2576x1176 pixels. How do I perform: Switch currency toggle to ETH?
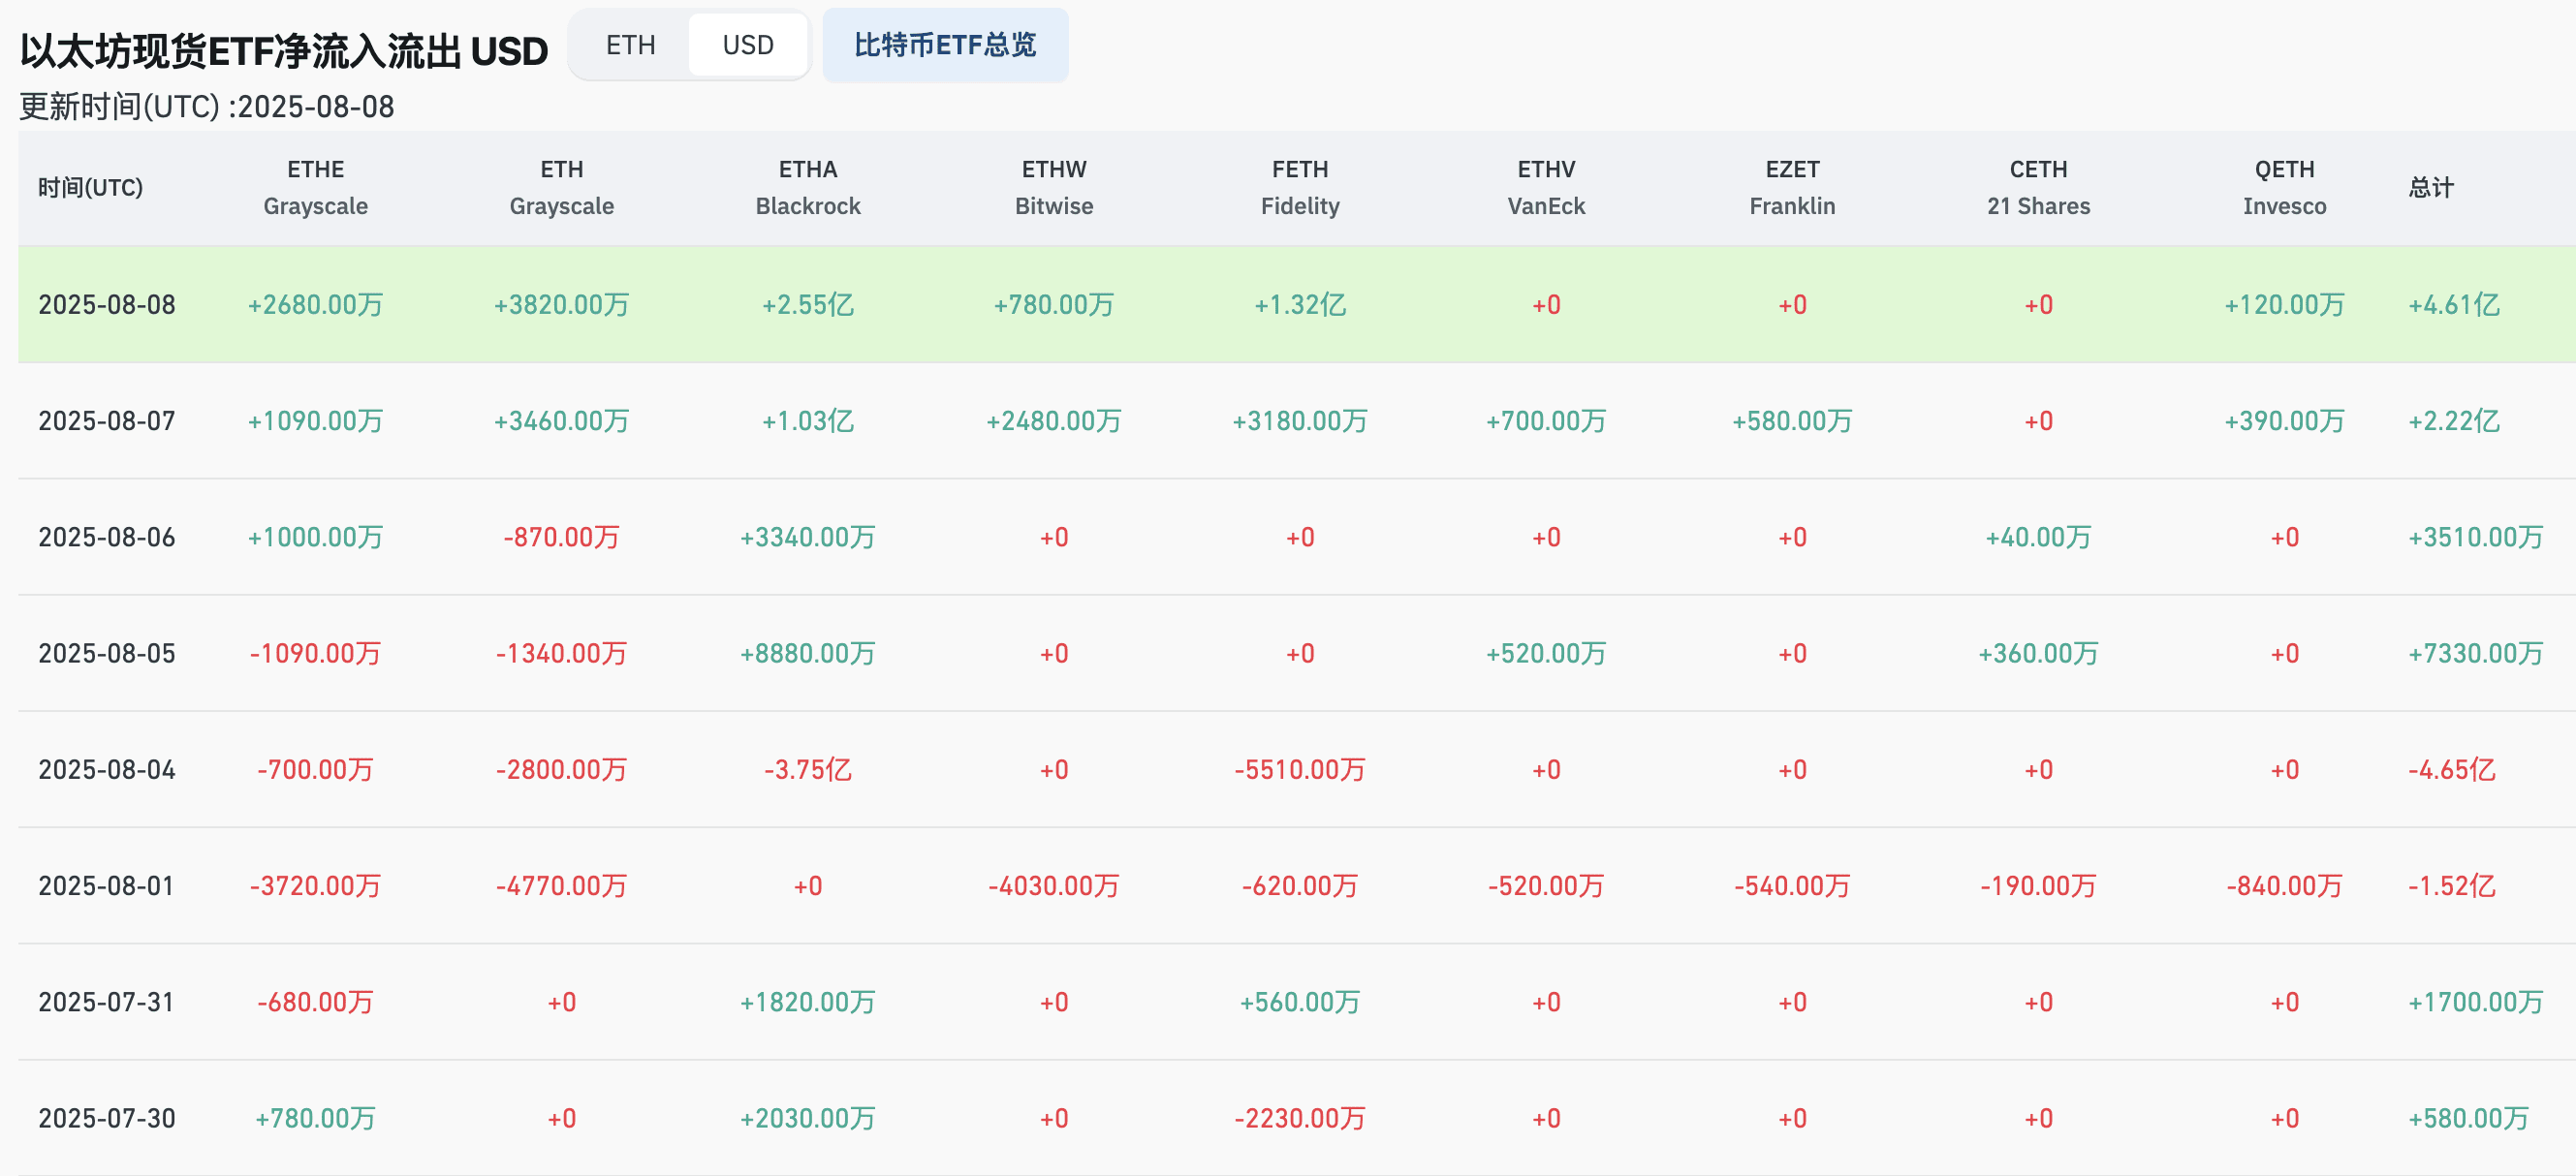tap(630, 45)
